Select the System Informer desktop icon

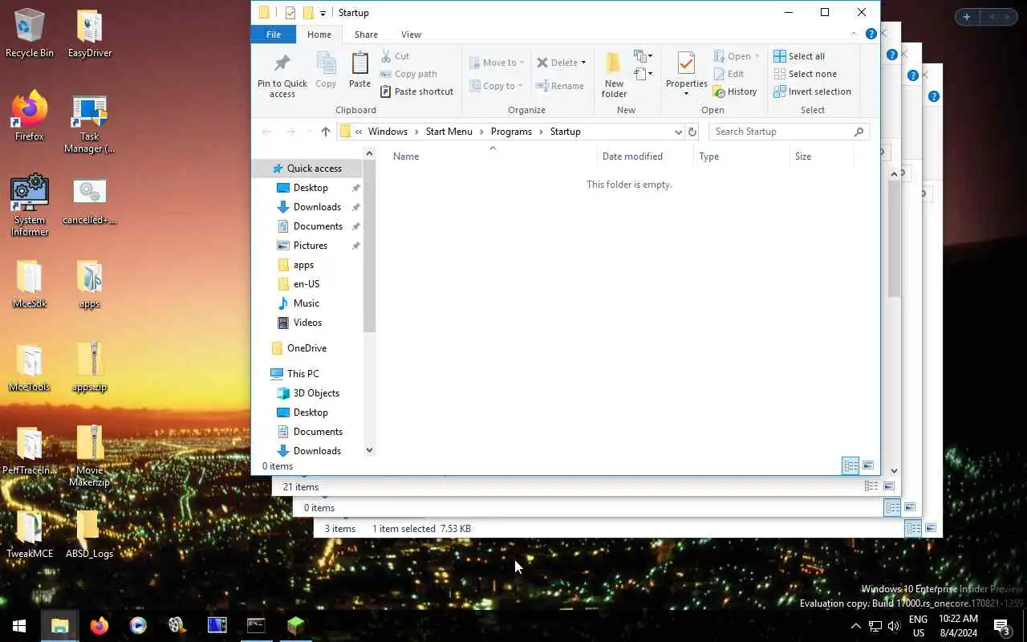[30, 205]
